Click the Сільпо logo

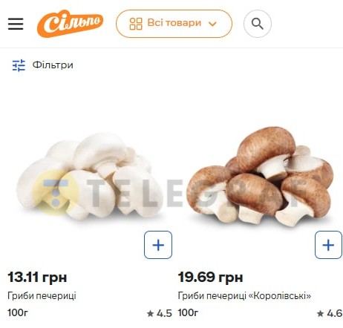pyautogui.click(x=70, y=24)
